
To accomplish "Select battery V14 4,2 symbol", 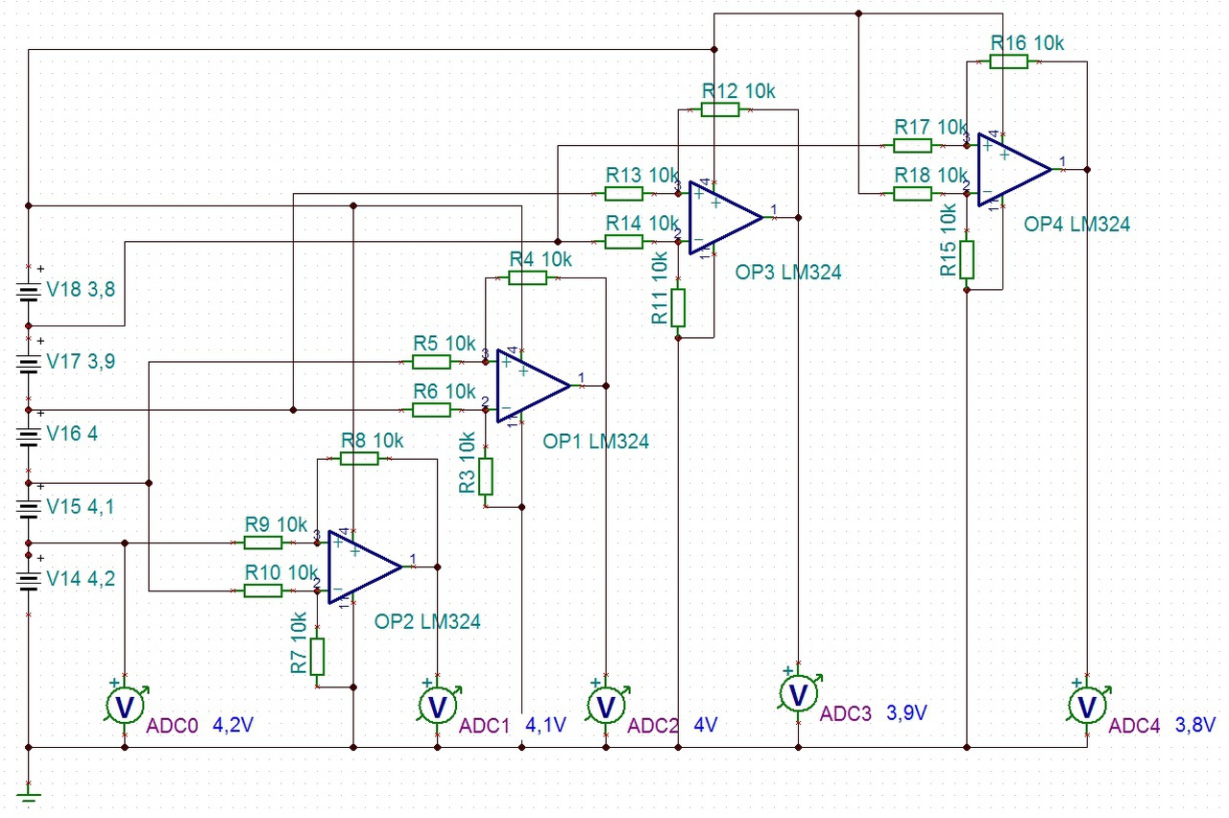I will pyautogui.click(x=29, y=580).
